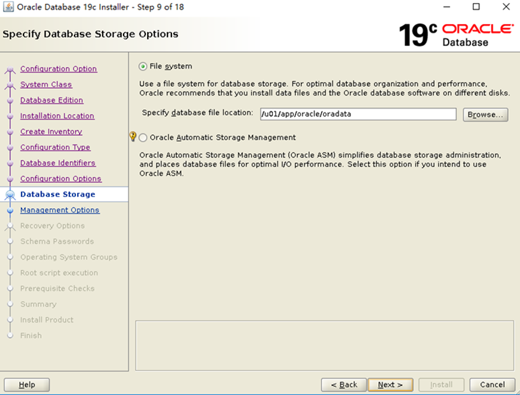The width and height of the screenshot is (520, 395).
Task: Go to the System Class step
Action: (46, 84)
